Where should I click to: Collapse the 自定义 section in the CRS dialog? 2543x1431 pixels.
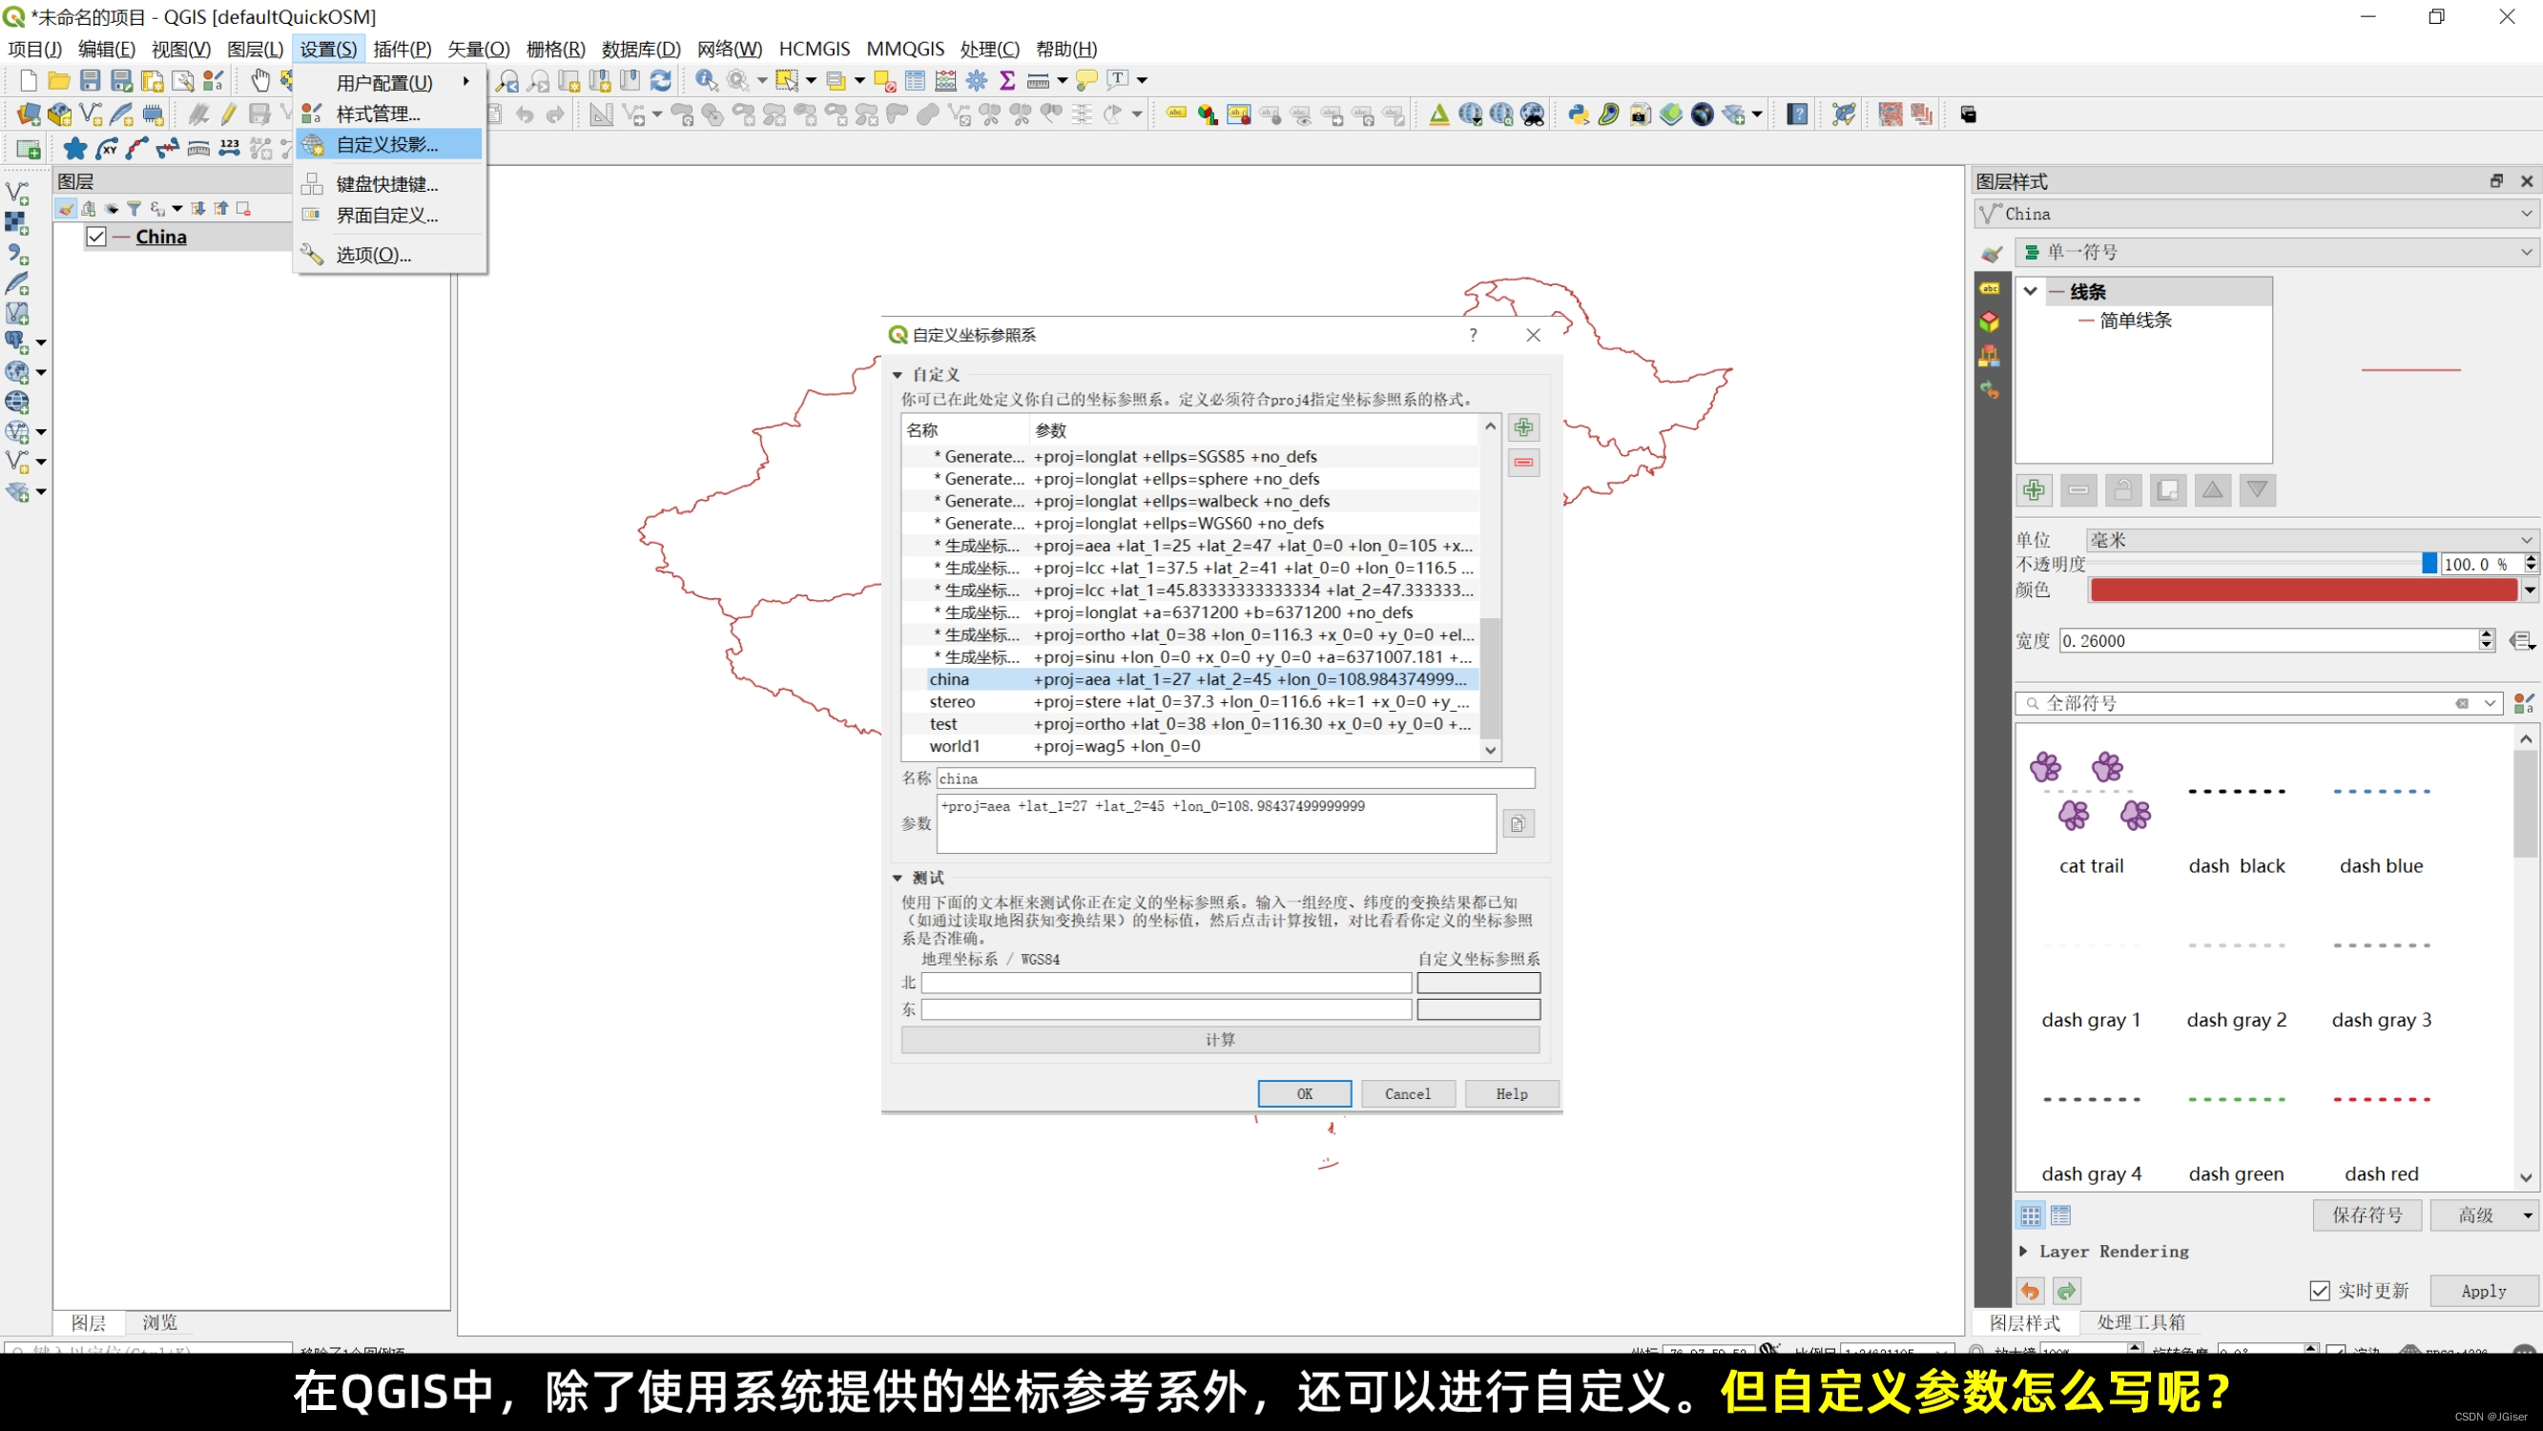(x=898, y=374)
